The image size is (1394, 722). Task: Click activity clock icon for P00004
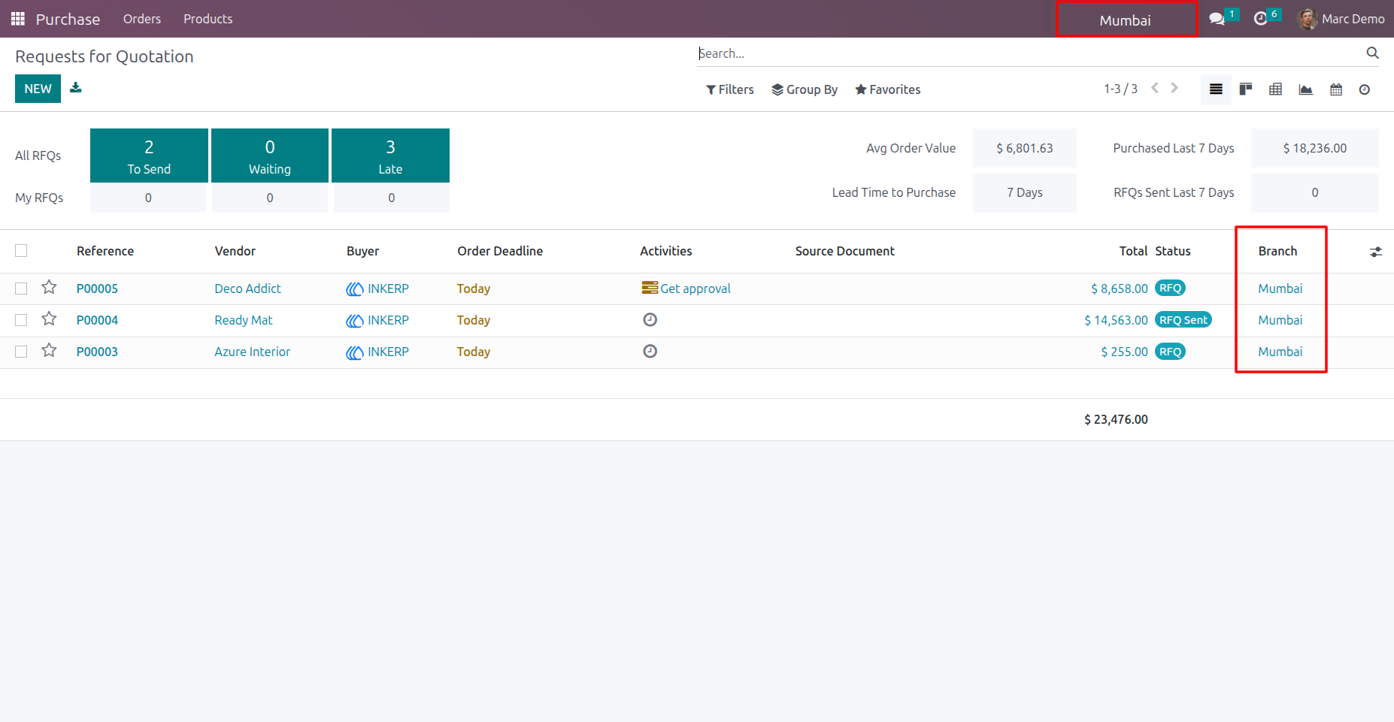[650, 319]
